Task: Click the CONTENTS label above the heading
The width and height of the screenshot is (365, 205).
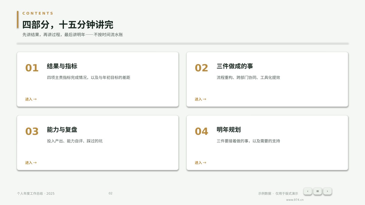Action: (38, 13)
